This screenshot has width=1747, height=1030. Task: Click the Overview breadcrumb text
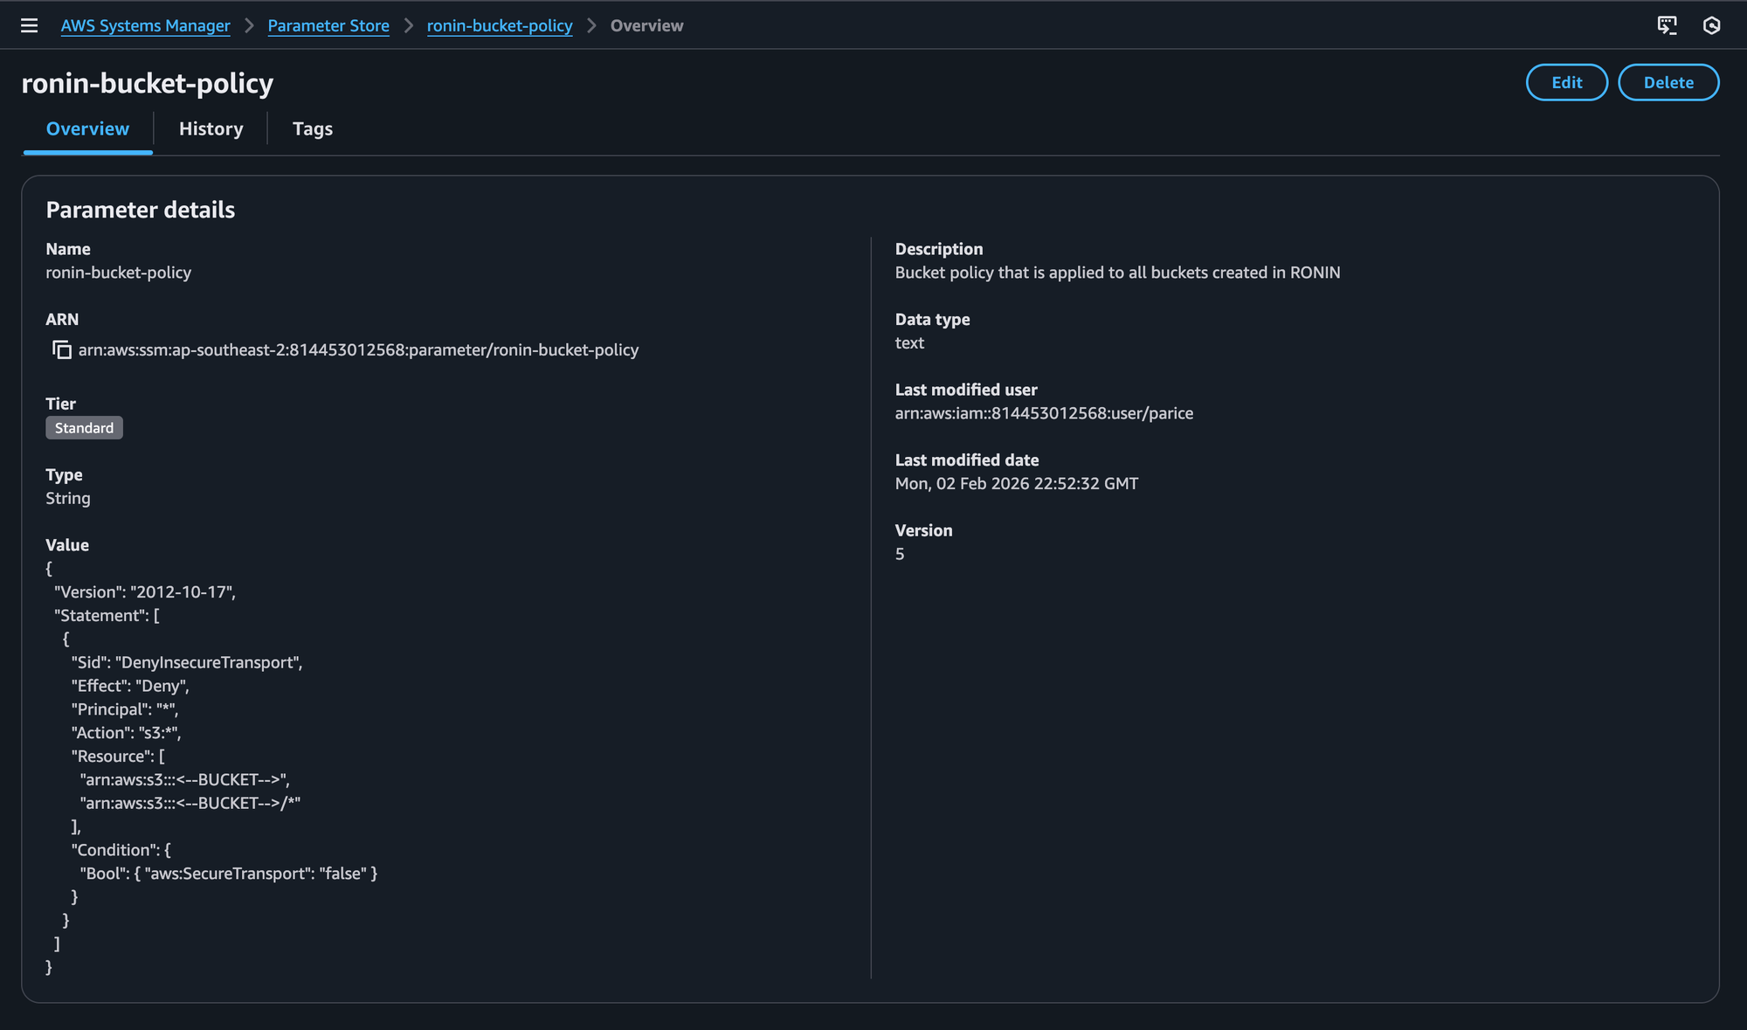pos(646,25)
